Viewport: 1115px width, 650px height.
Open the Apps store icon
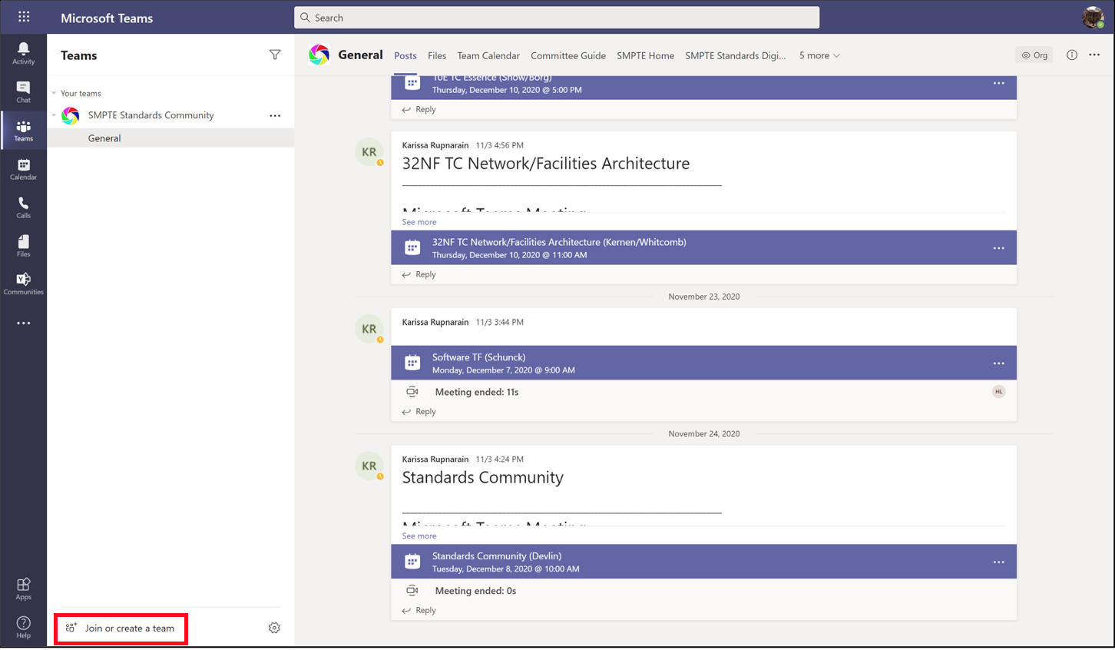pyautogui.click(x=23, y=589)
